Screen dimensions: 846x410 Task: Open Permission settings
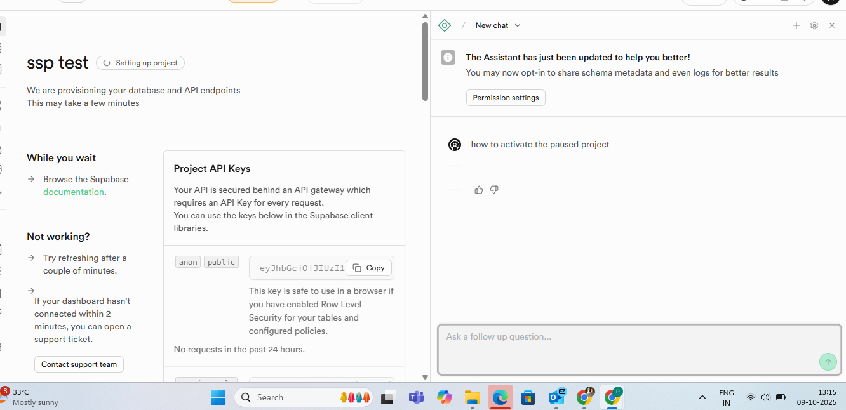coord(506,98)
